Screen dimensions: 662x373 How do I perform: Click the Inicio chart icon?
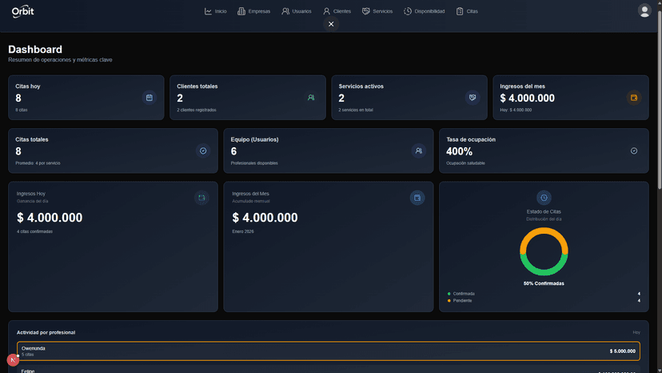click(x=208, y=11)
